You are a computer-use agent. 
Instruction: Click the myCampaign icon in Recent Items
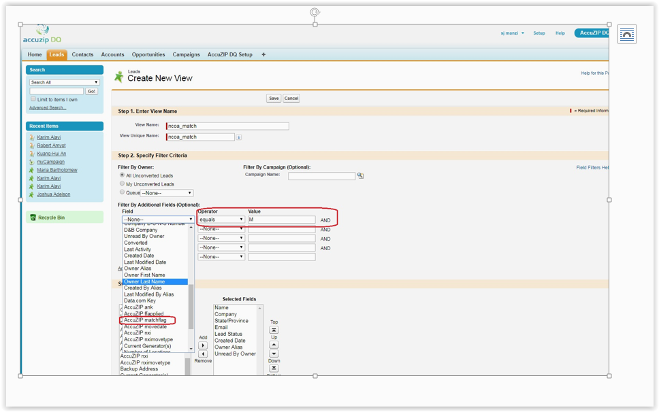[x=30, y=162]
